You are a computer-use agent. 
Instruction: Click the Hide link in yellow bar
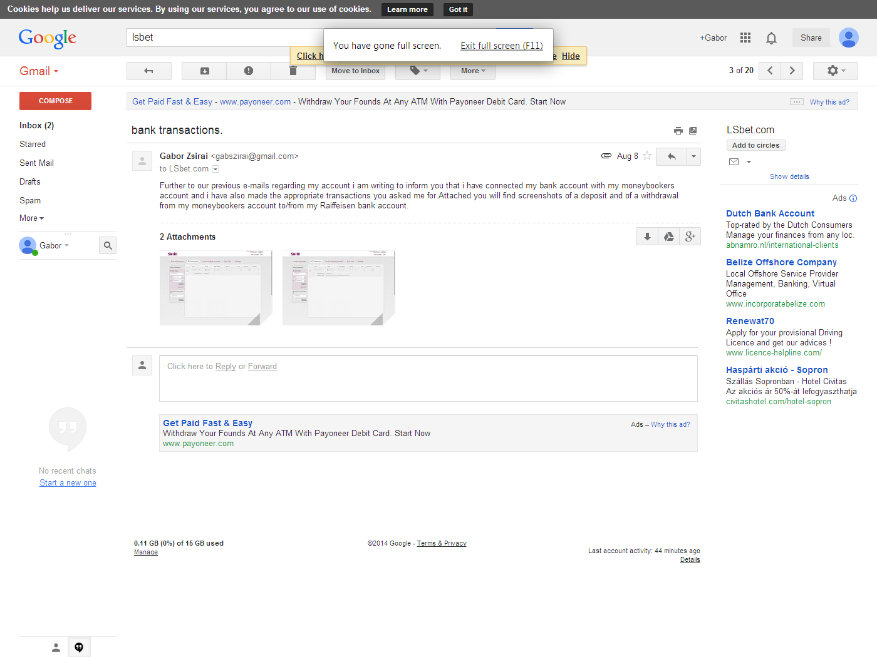571,56
